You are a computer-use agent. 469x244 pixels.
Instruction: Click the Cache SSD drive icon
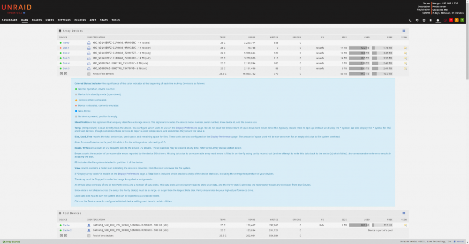click(x=89, y=225)
